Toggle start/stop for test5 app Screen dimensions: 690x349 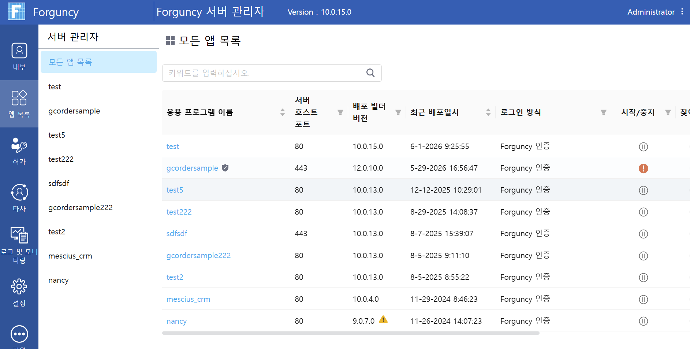643,190
